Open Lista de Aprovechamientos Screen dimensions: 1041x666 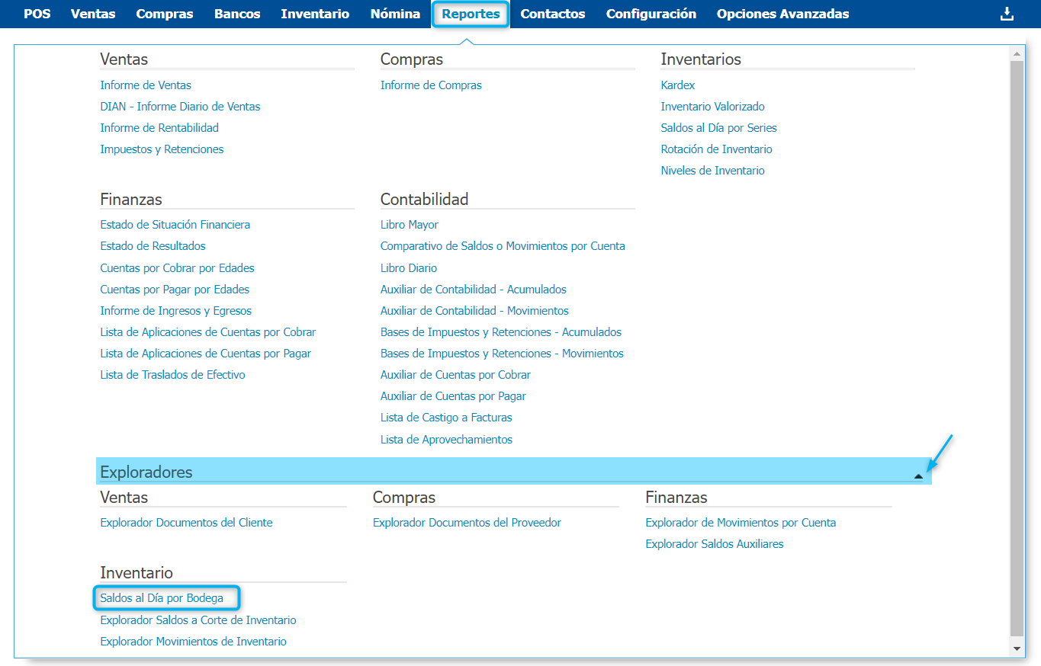(446, 440)
